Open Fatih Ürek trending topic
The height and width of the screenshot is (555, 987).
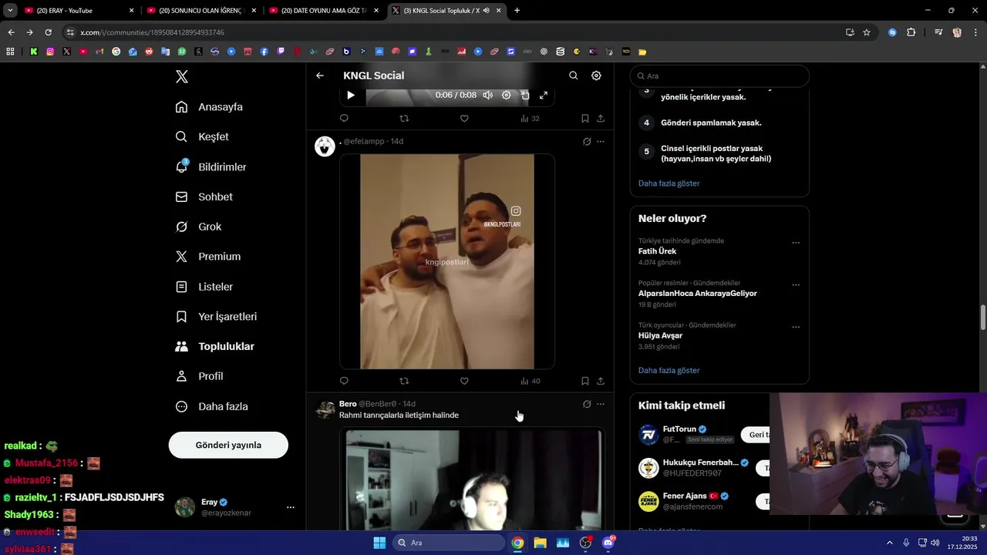tap(657, 251)
